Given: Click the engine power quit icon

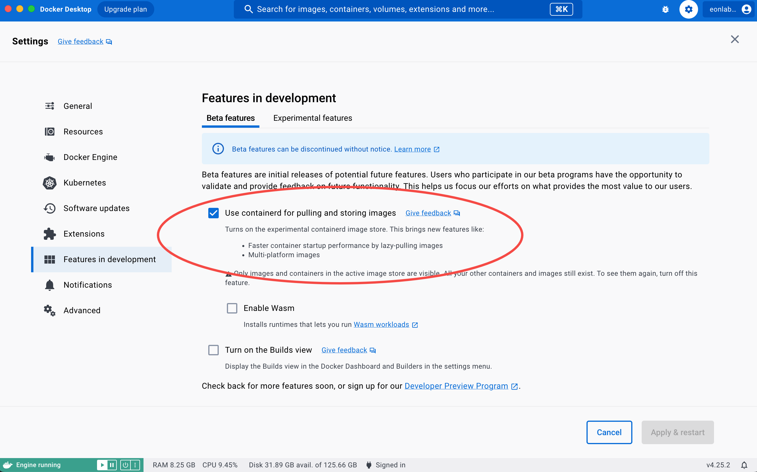Looking at the screenshot, I should click(125, 465).
